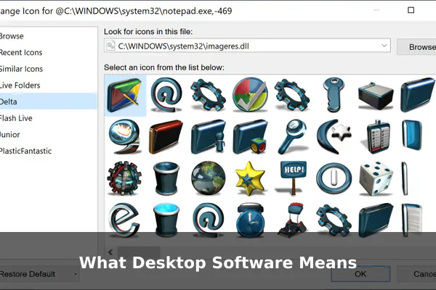Select the @ icon beside the clock
Image resolution: width=436 pixels, height=290 pixels.
[209, 220]
